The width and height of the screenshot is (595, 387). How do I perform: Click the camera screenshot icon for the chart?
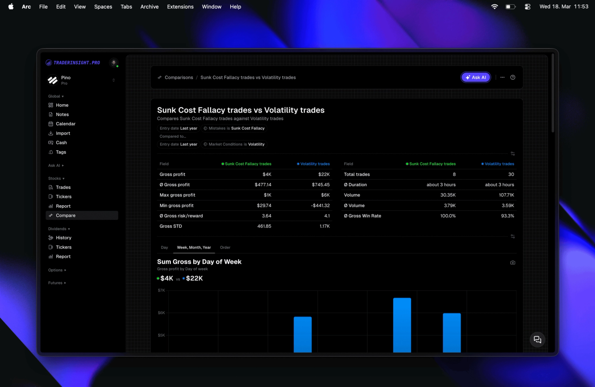tap(513, 263)
